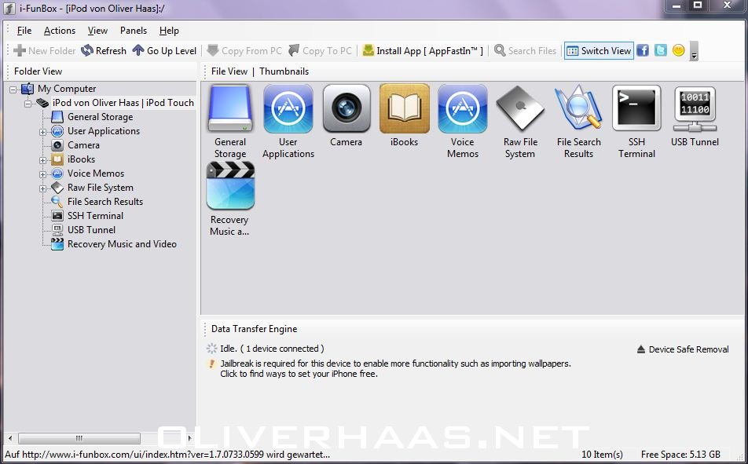This screenshot has height=464, width=748.
Task: Open Recovery Music thumbnail icon
Action: click(x=230, y=185)
